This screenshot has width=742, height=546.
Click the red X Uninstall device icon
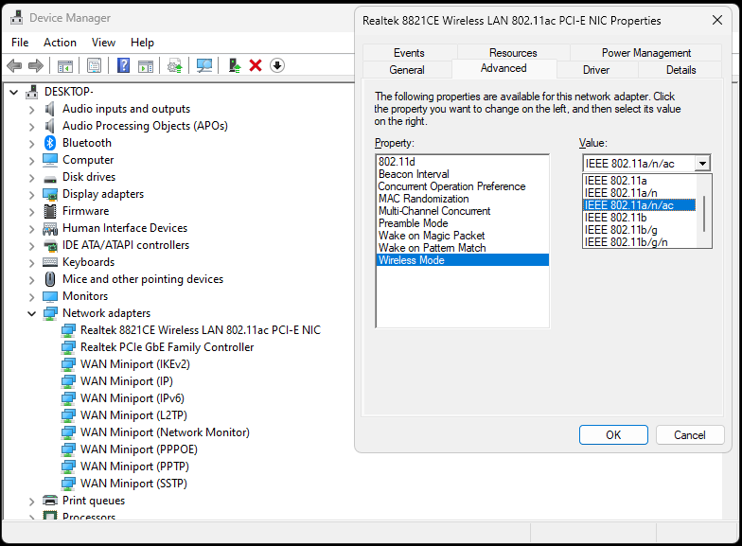click(256, 65)
